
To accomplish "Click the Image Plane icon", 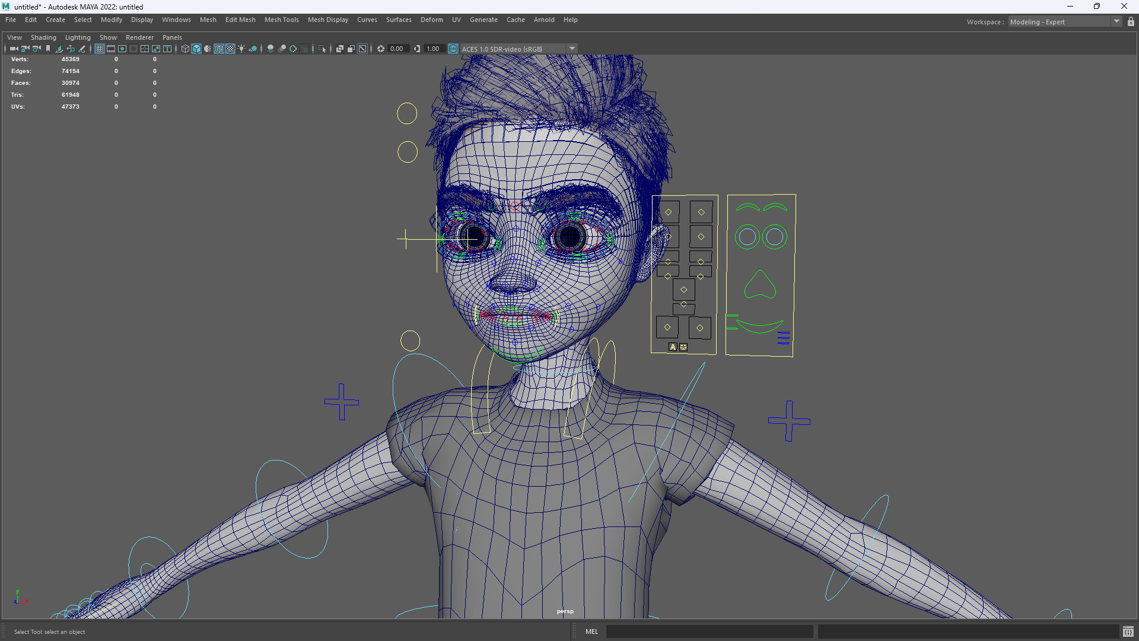I will (59, 49).
